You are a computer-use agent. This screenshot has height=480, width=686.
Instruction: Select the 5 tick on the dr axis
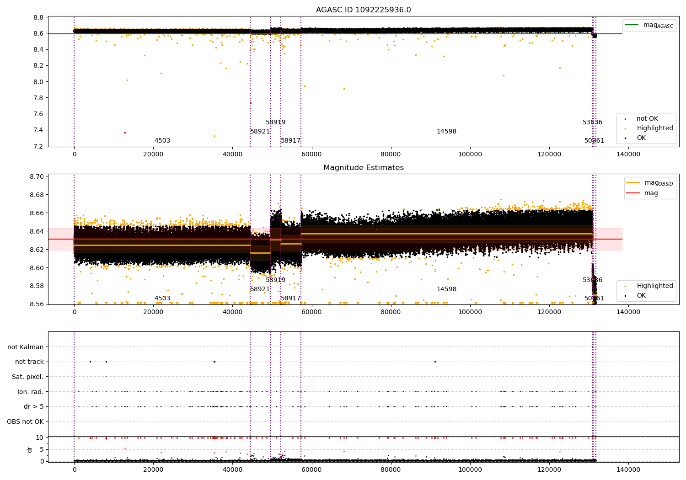(42, 449)
